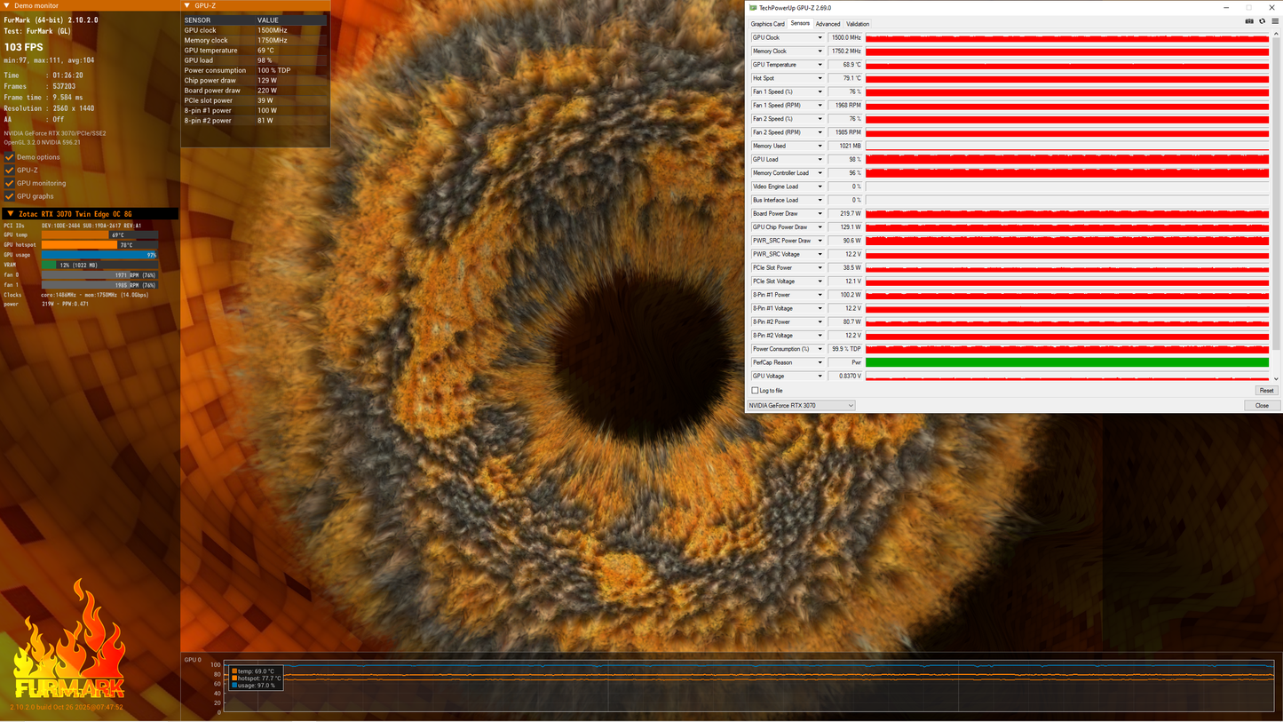This screenshot has height=722, width=1283.
Task: Click the GPU usage bar showing 97%
Action: tap(99, 255)
